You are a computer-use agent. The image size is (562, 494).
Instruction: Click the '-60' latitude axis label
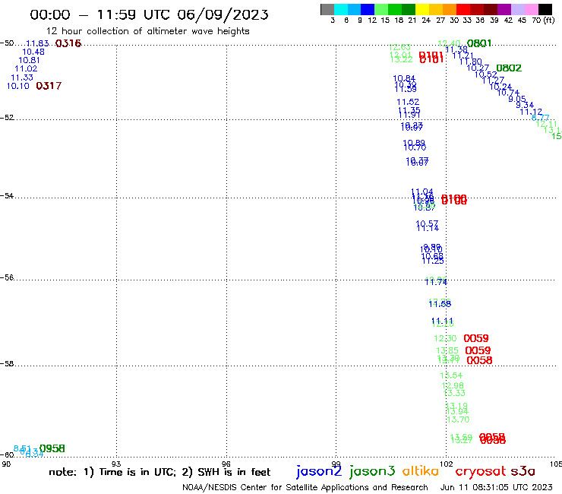pos(7,454)
